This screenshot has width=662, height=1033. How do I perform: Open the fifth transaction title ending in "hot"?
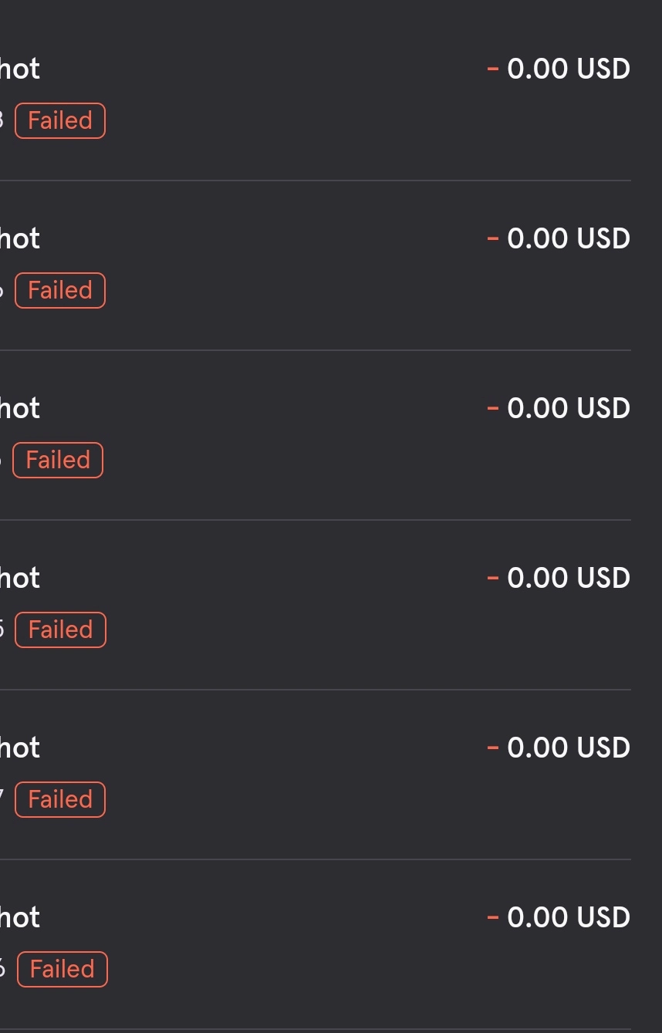(19, 748)
